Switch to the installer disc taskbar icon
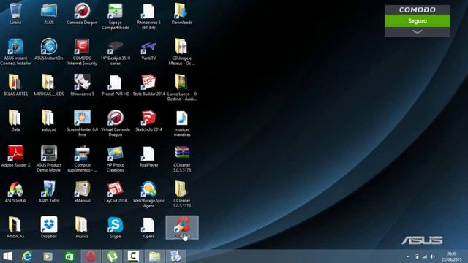This screenshot has width=468, height=263. coord(175,256)
